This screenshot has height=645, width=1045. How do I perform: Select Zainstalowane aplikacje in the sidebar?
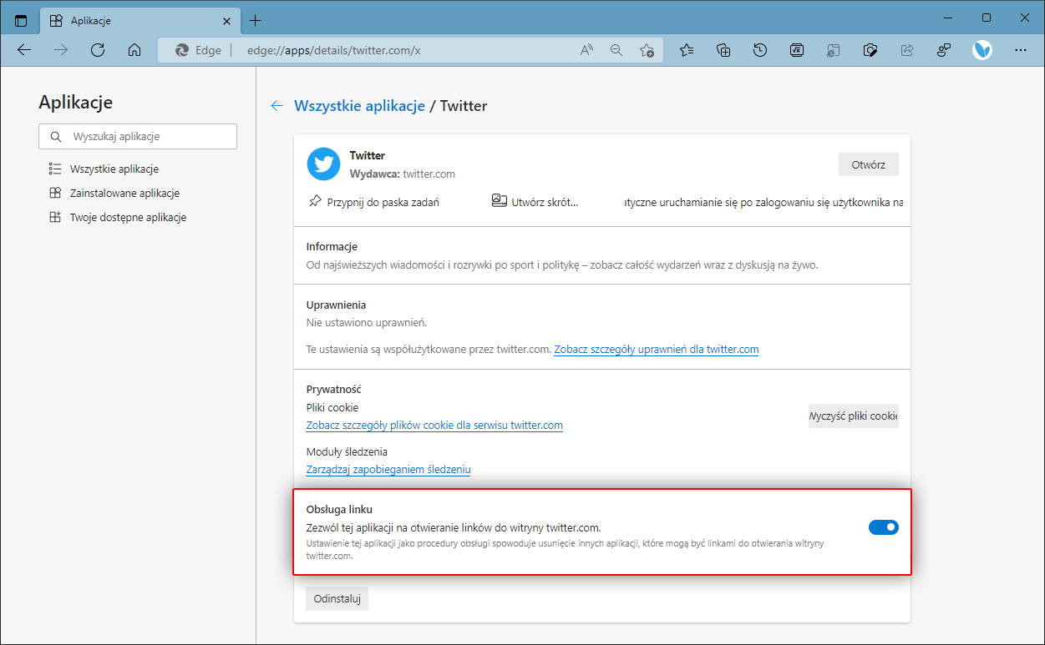[x=114, y=193]
